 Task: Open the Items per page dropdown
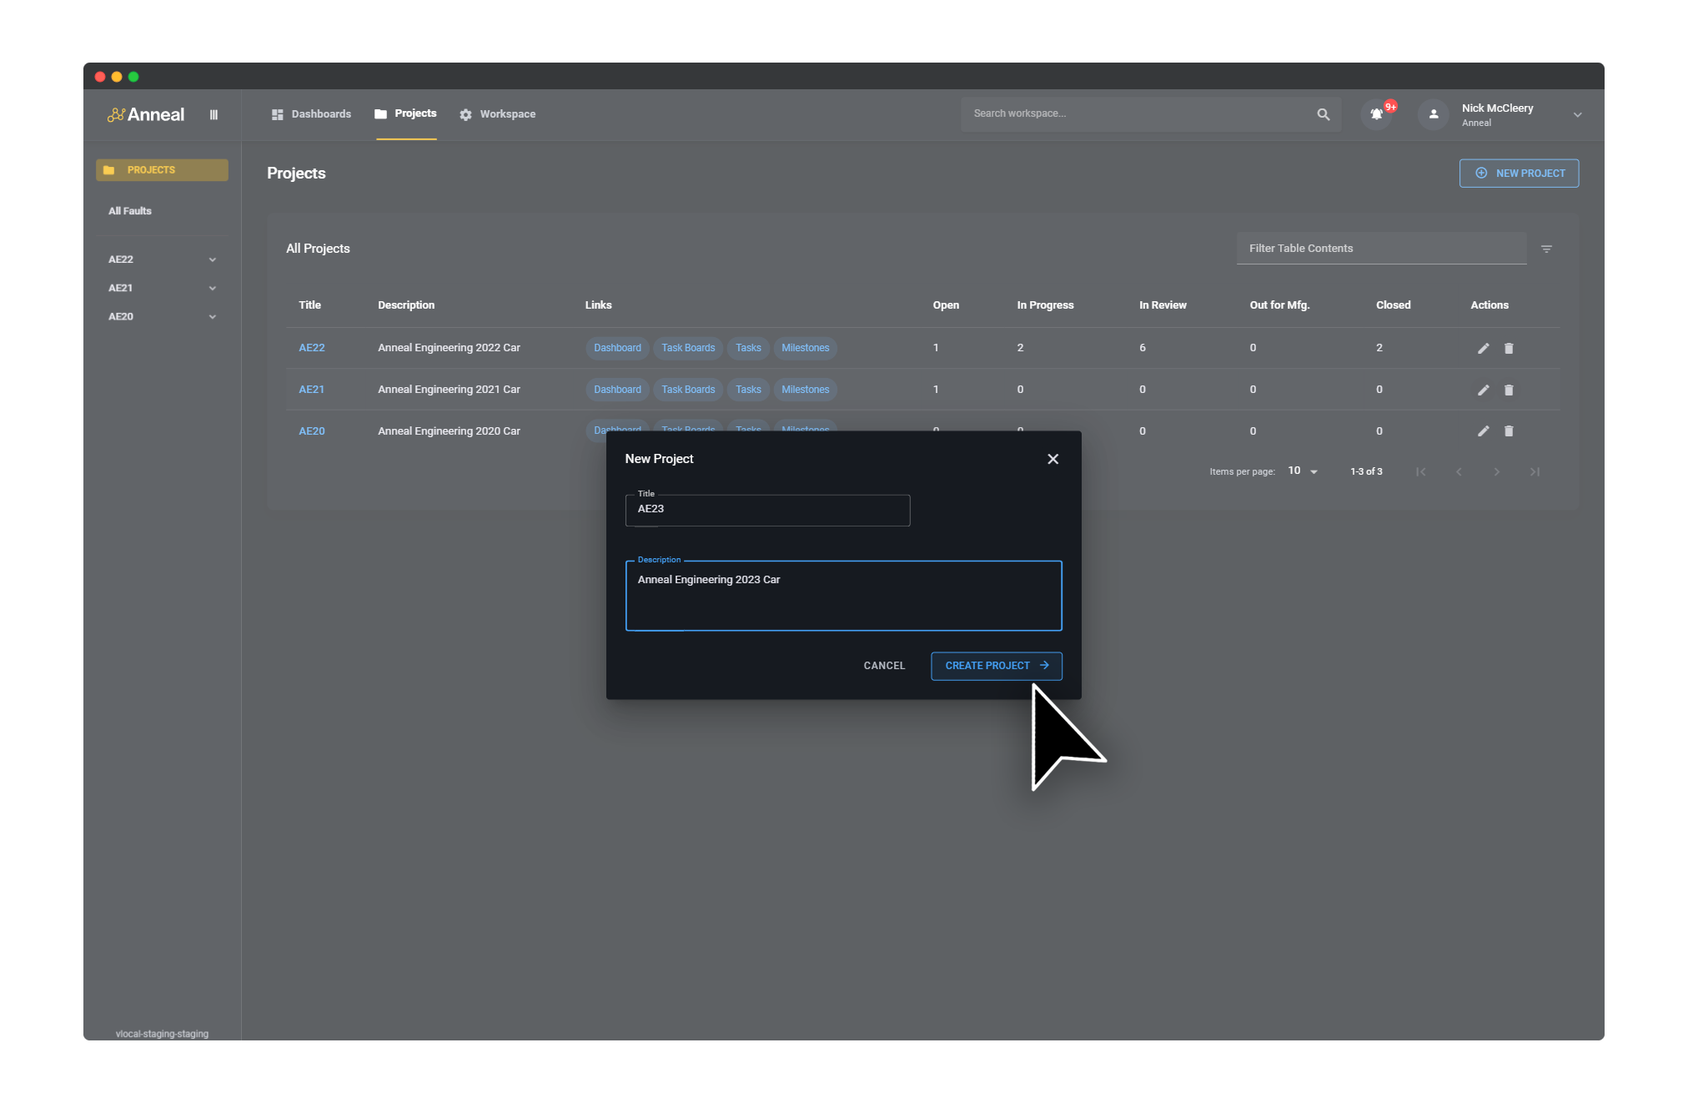(1301, 471)
